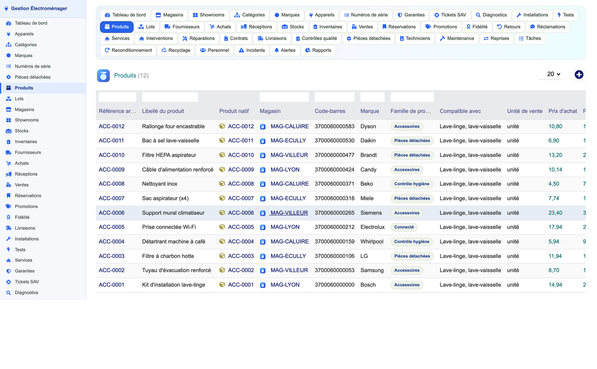Click the Magasins store icon in sidebar
Image resolution: width=597 pixels, height=369 pixels.
[x=8, y=109]
